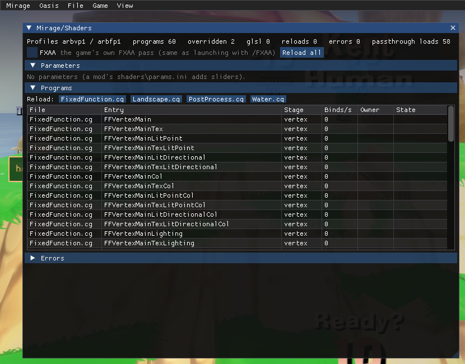
Task: Open the Mirage menu
Action: click(x=18, y=6)
